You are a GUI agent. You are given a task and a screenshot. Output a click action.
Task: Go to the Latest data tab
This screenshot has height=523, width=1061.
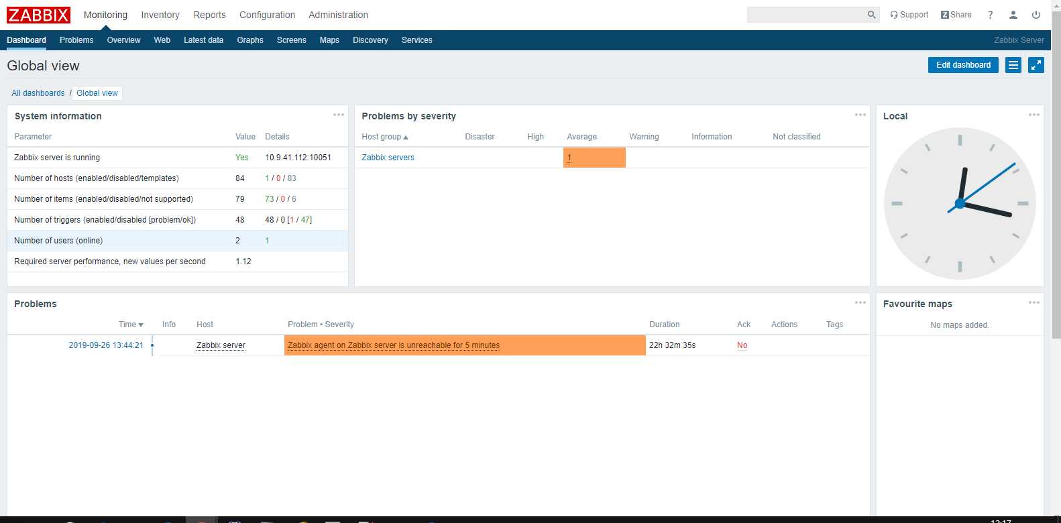204,40
